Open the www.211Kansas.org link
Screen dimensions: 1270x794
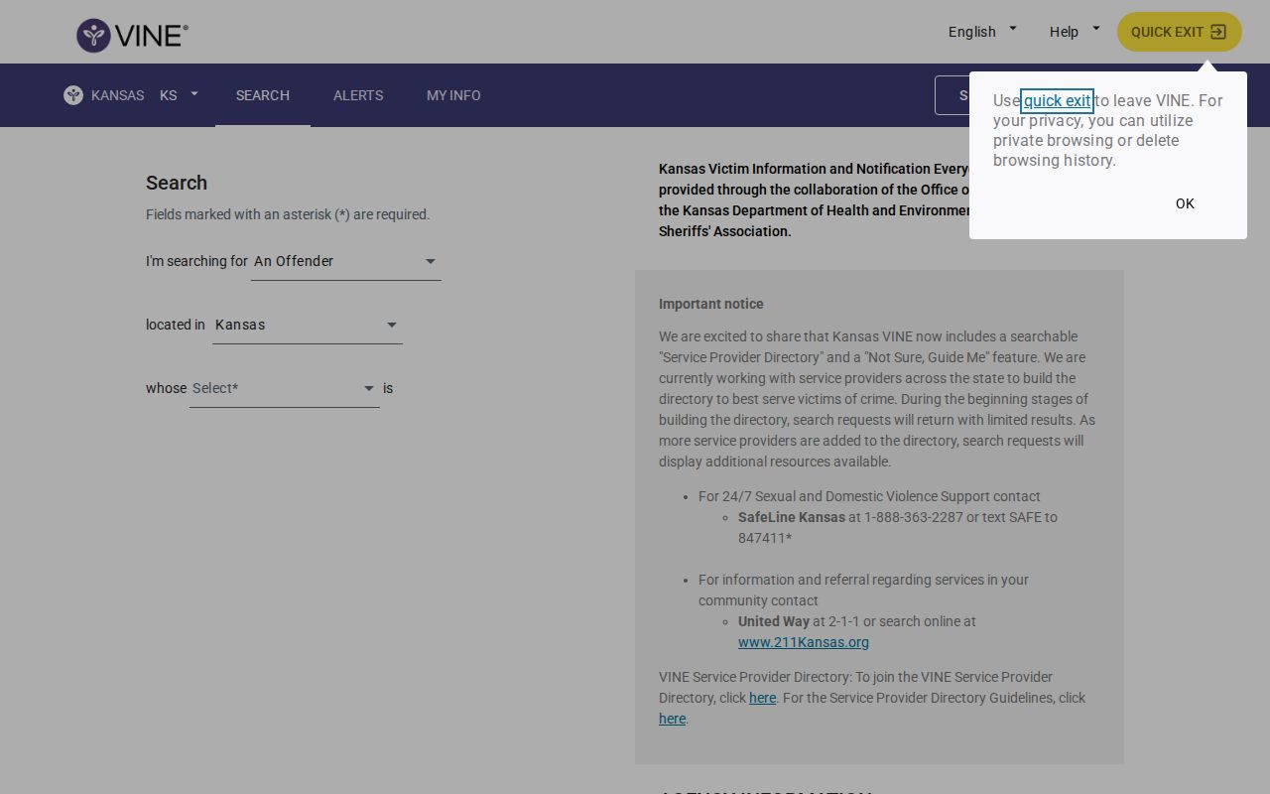tap(804, 642)
